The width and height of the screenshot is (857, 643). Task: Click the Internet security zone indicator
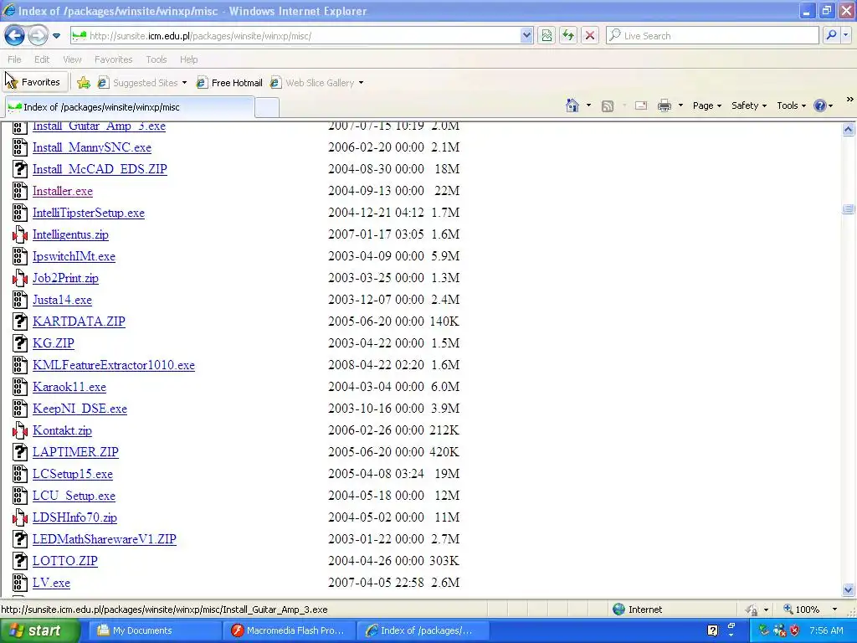637,610
